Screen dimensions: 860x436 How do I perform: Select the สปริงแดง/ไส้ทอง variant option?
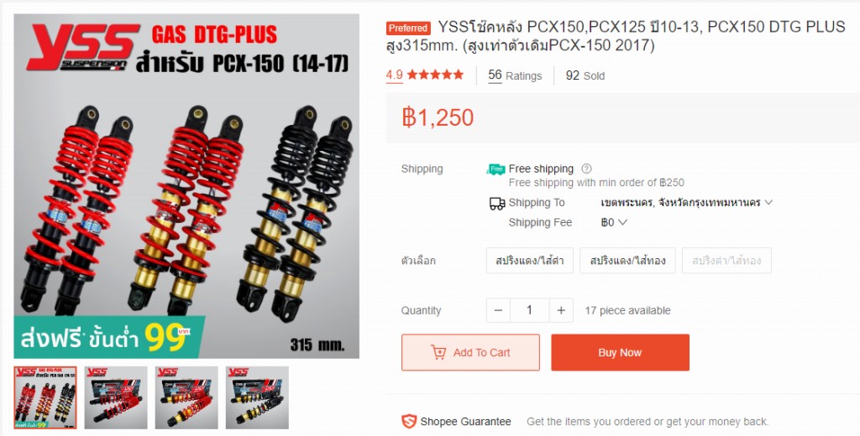click(628, 261)
